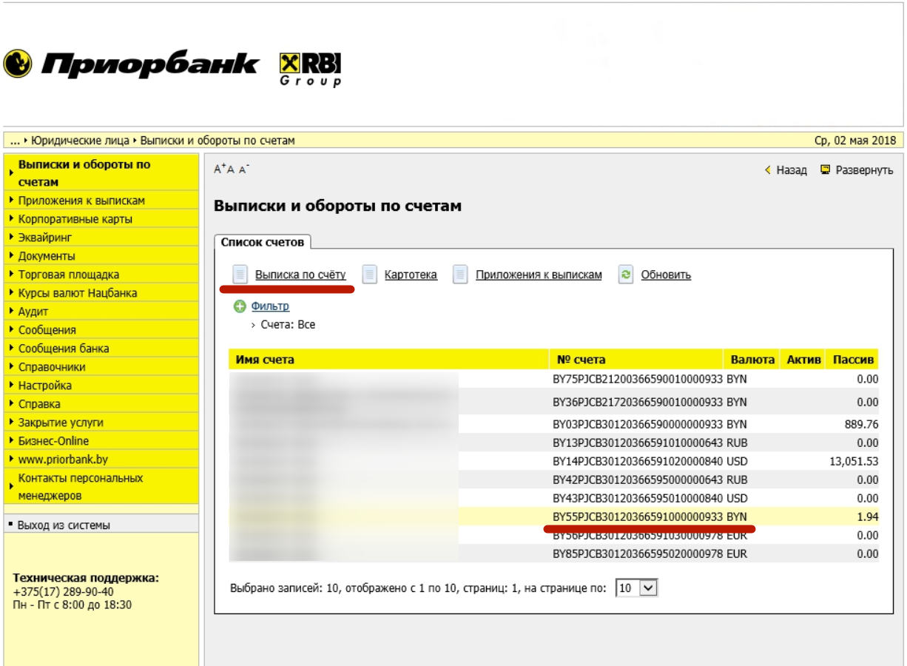
Task: Click the Приложения к выпискам document icon
Action: point(460,275)
